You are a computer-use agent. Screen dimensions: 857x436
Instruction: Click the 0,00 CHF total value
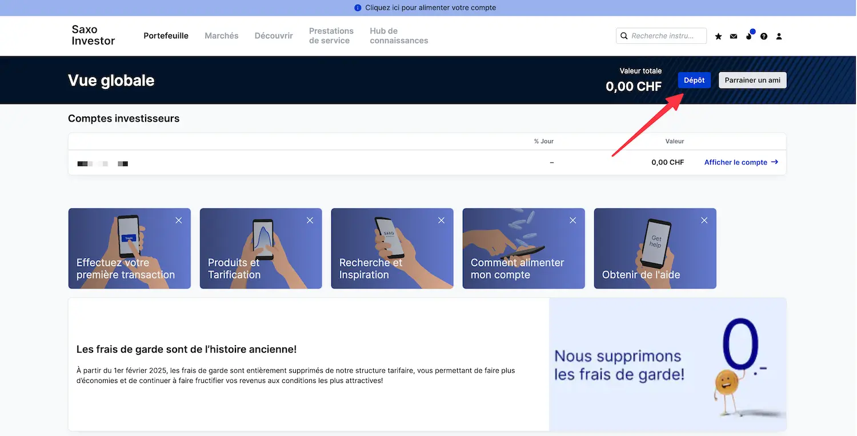634,87
